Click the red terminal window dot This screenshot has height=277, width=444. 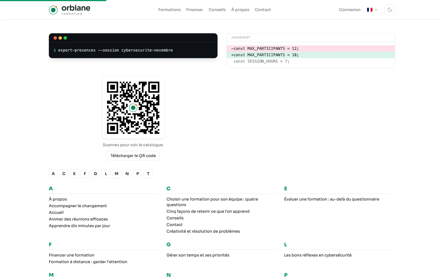tap(55, 38)
